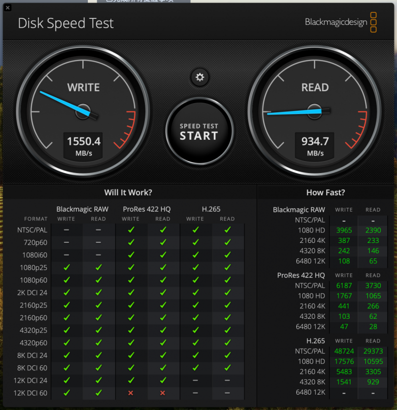Image resolution: width=397 pixels, height=410 pixels.
Task: Click the red X for ProRes read at 12K DCI 60
Action: [162, 393]
